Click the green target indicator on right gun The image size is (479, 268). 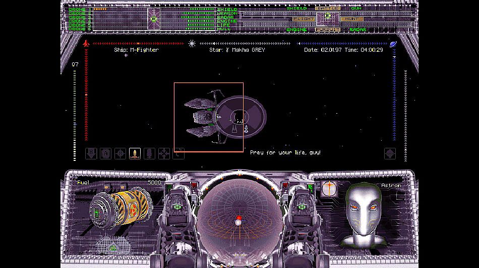click(x=302, y=207)
